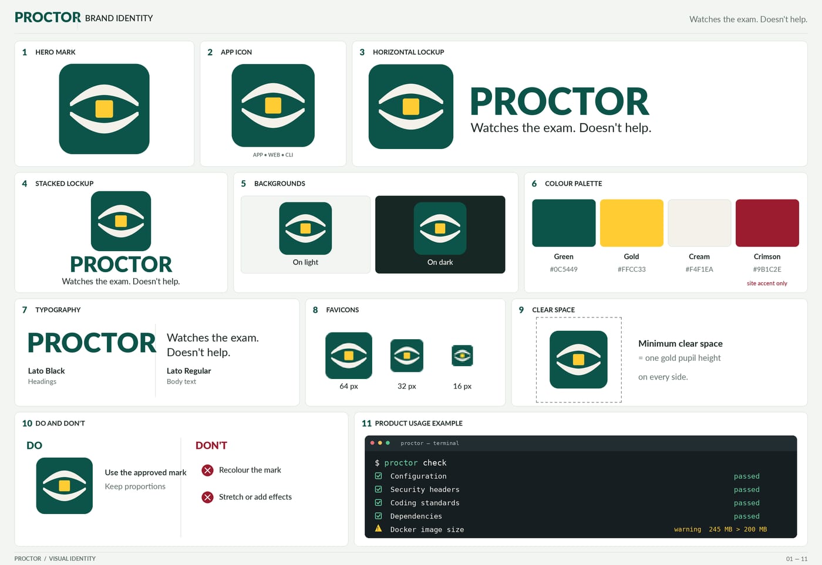Click the checkbox next to Dependencies
Image resolution: width=822 pixels, height=565 pixels.
point(378,516)
